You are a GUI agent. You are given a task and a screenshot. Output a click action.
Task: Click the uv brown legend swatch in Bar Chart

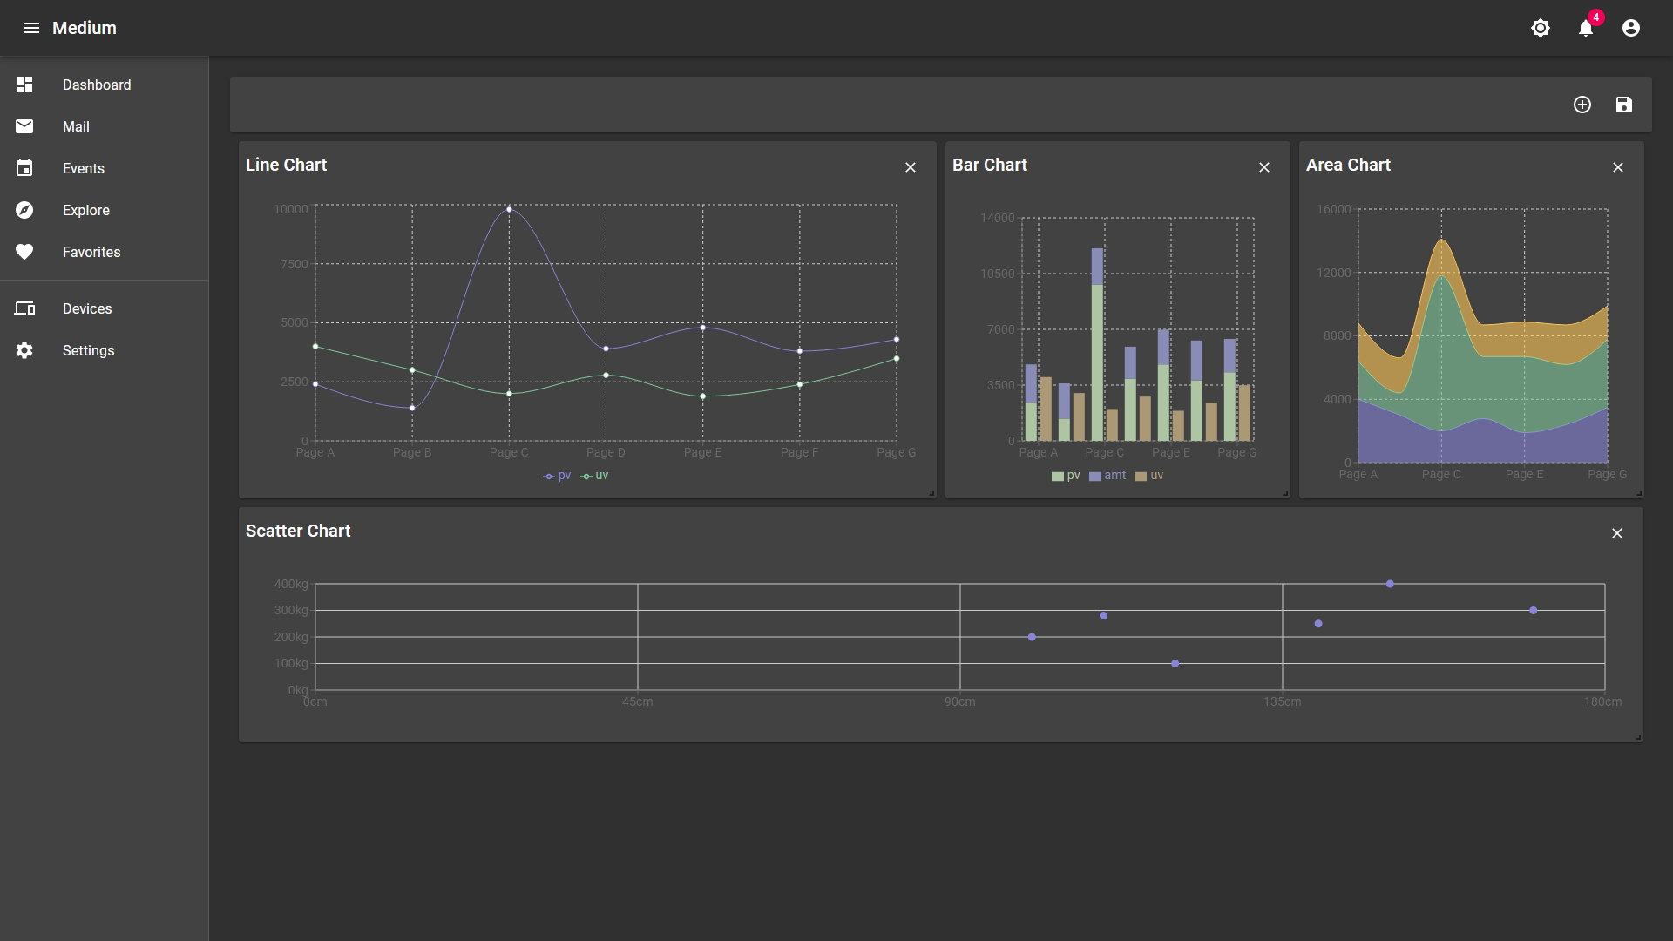[x=1141, y=477]
